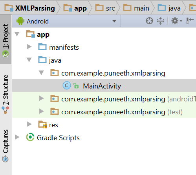Collapse the expanded com.example.puneeth.xmlparsing package arrow
The image size is (196, 175).
[x=41, y=72]
